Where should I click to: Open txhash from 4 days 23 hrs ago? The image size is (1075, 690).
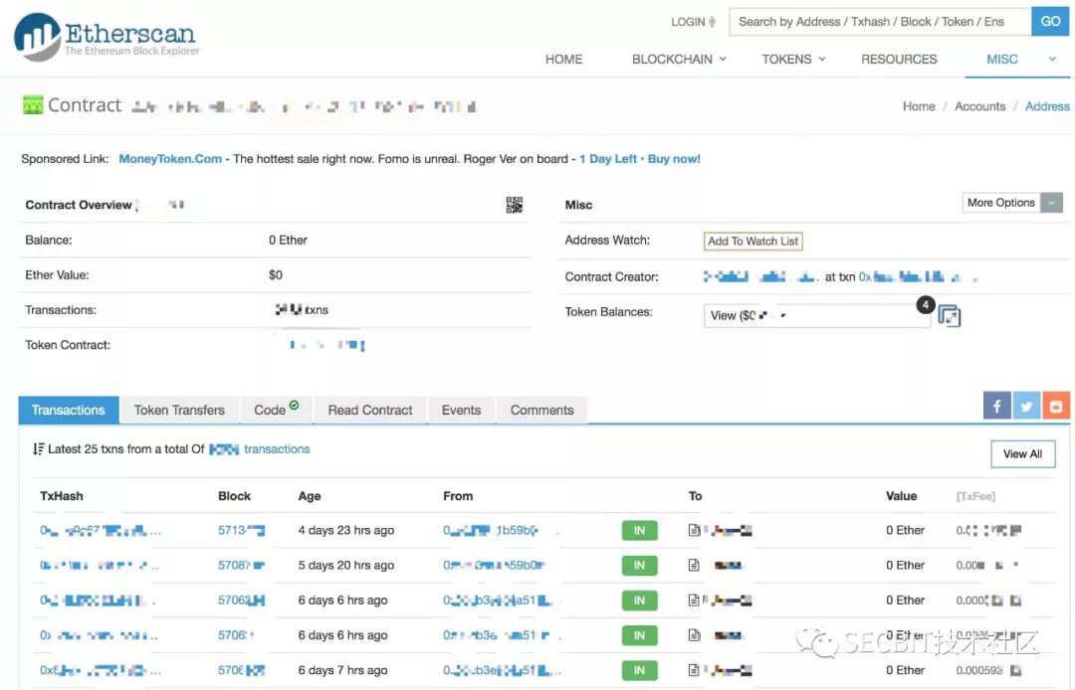coord(101,530)
